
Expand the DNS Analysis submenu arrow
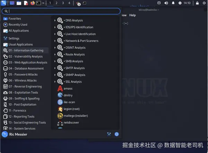pos(55,20)
